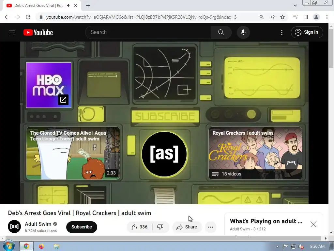The image size is (334, 251).
Task: Open more actions ellipsis below video
Action: click(x=210, y=227)
